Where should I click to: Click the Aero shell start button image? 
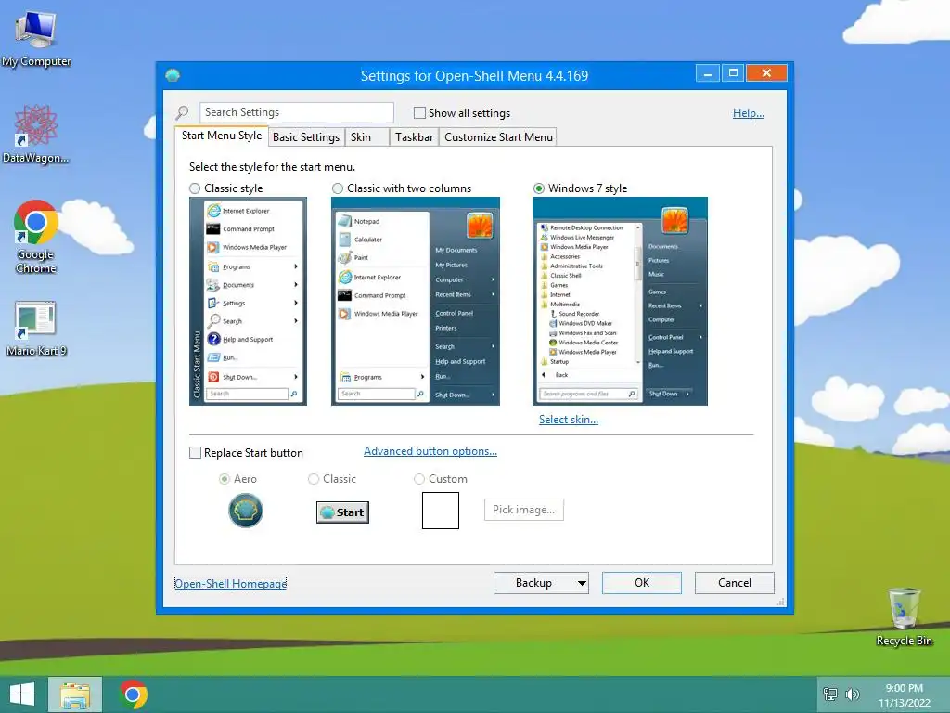coord(245,511)
